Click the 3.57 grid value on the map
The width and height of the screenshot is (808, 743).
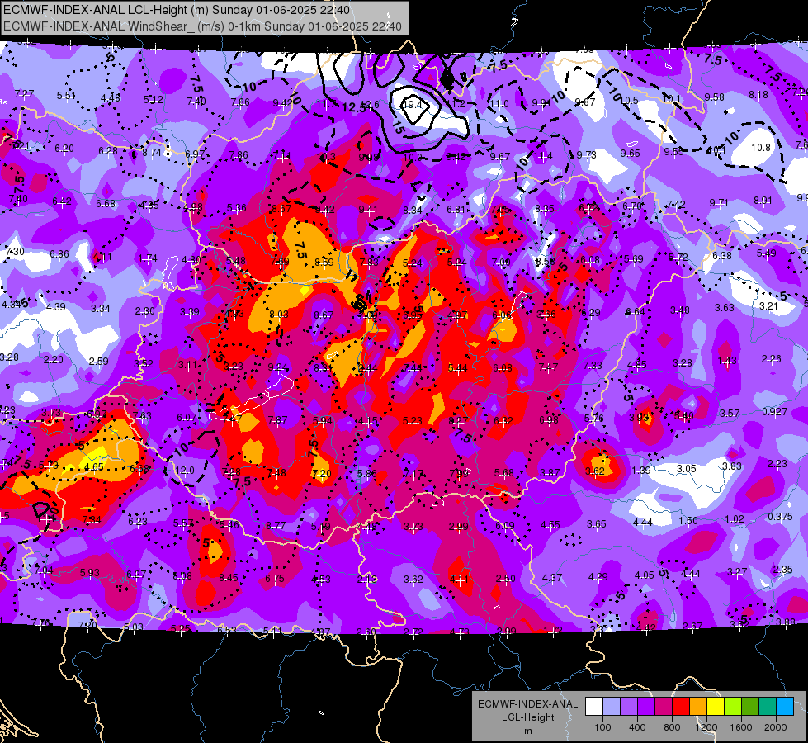pyautogui.click(x=730, y=413)
